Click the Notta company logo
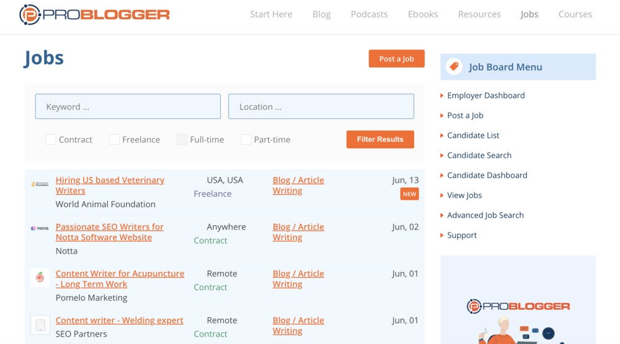The height and width of the screenshot is (344, 620). click(40, 228)
